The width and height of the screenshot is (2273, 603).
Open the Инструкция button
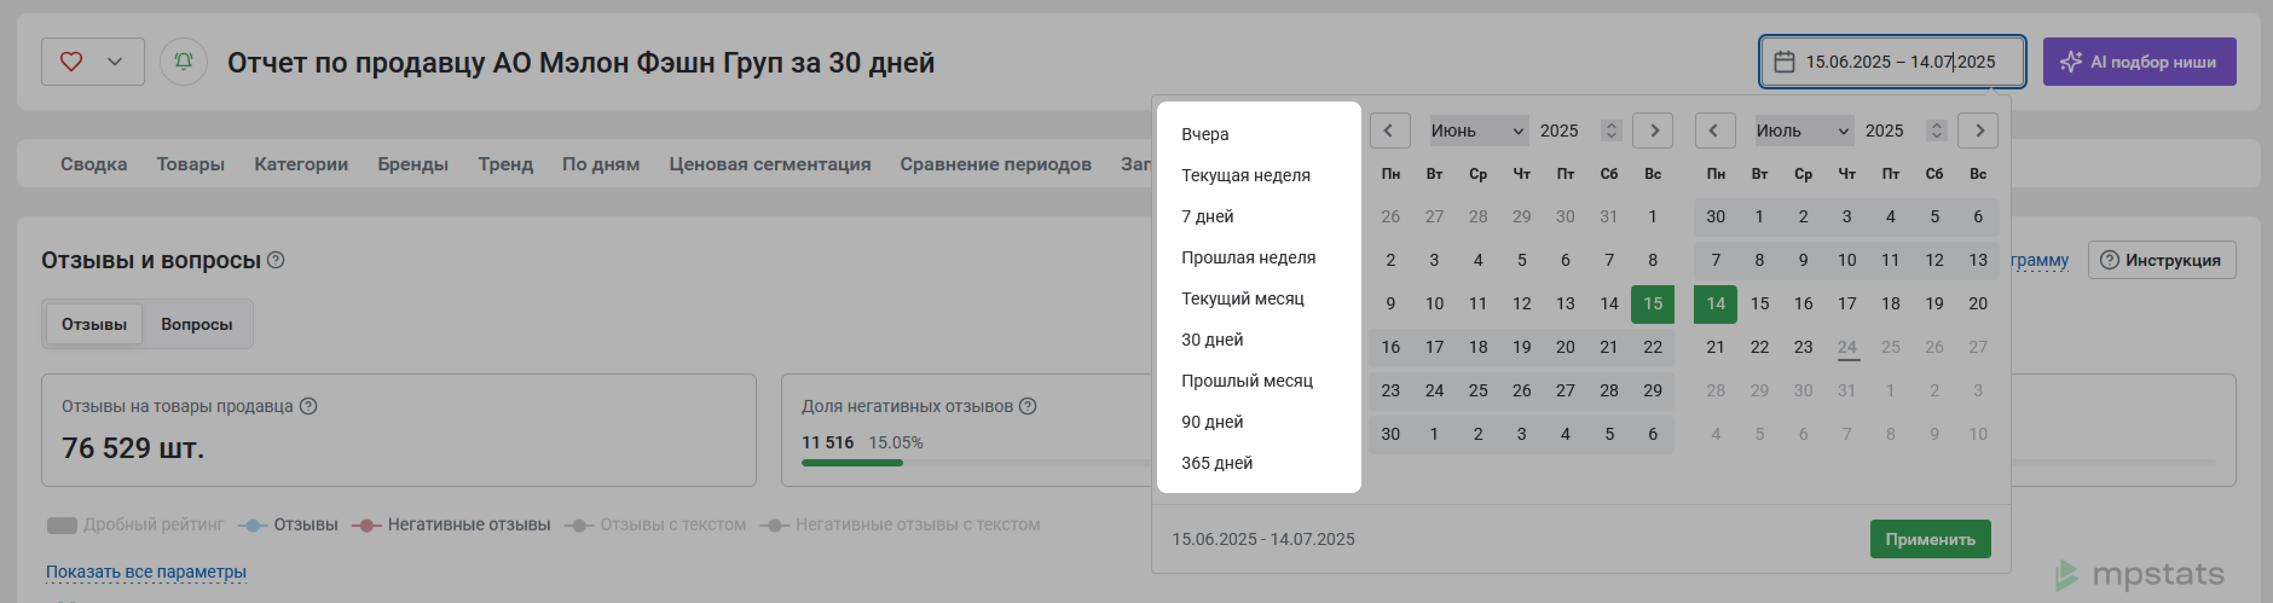click(2161, 260)
